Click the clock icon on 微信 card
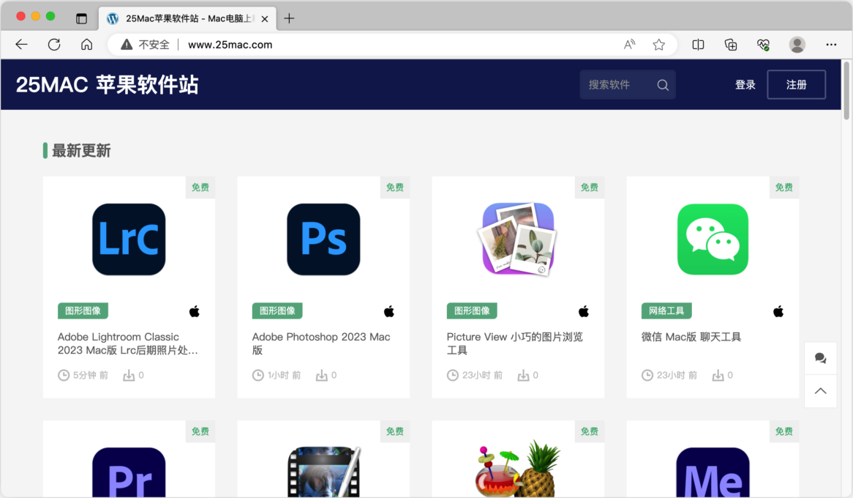This screenshot has height=498, width=853. click(647, 375)
